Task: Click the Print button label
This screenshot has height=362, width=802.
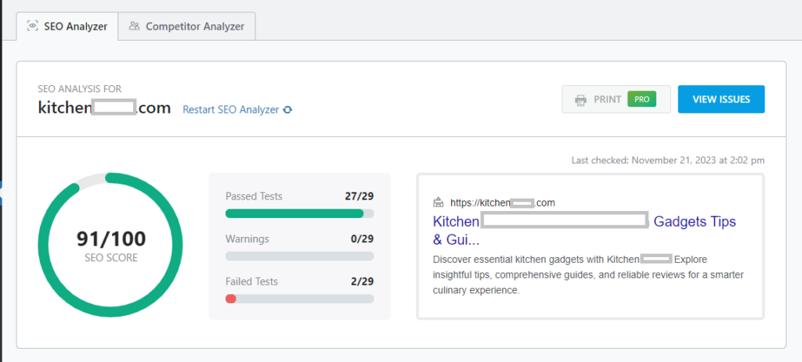Action: pyautogui.click(x=608, y=99)
